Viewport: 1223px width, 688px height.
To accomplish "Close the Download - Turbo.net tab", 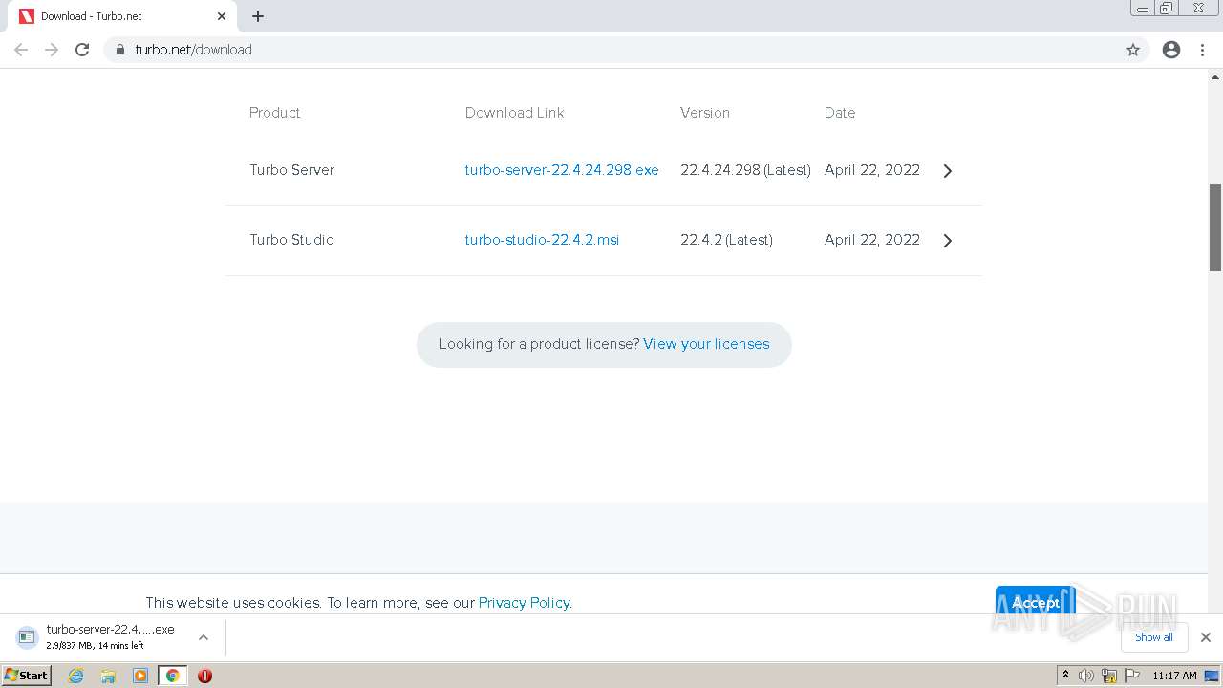I will 222,16.
